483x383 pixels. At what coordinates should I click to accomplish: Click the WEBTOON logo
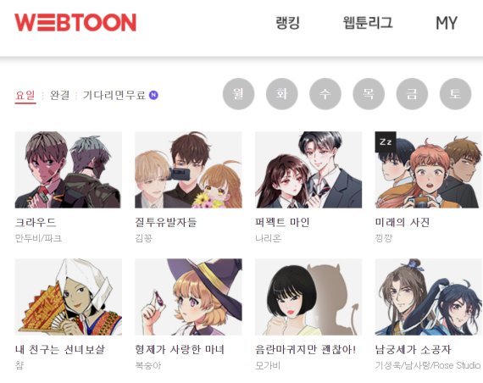point(75,23)
